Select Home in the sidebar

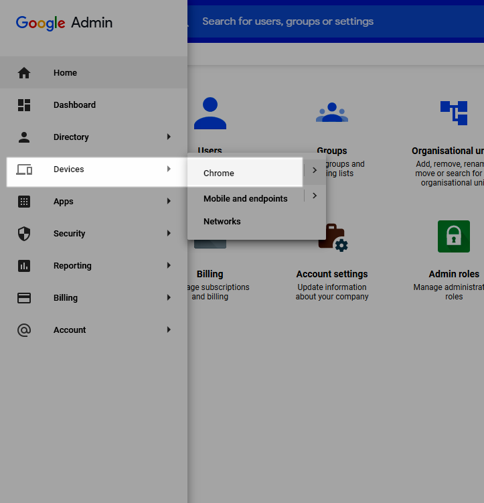(x=94, y=73)
